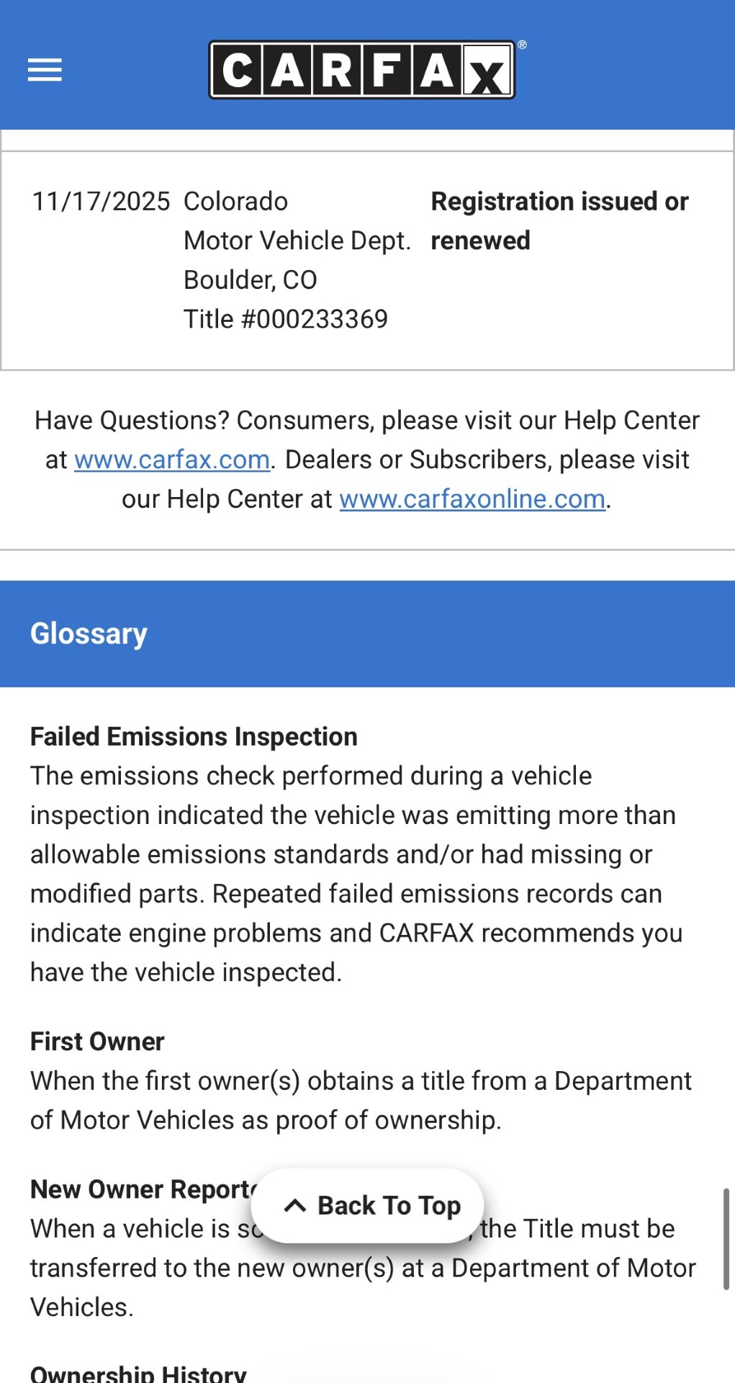Click the Ownership History heading

138,1374
